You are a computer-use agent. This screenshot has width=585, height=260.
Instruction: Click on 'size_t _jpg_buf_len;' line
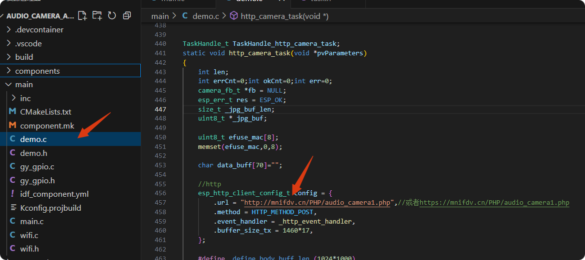[236, 109]
